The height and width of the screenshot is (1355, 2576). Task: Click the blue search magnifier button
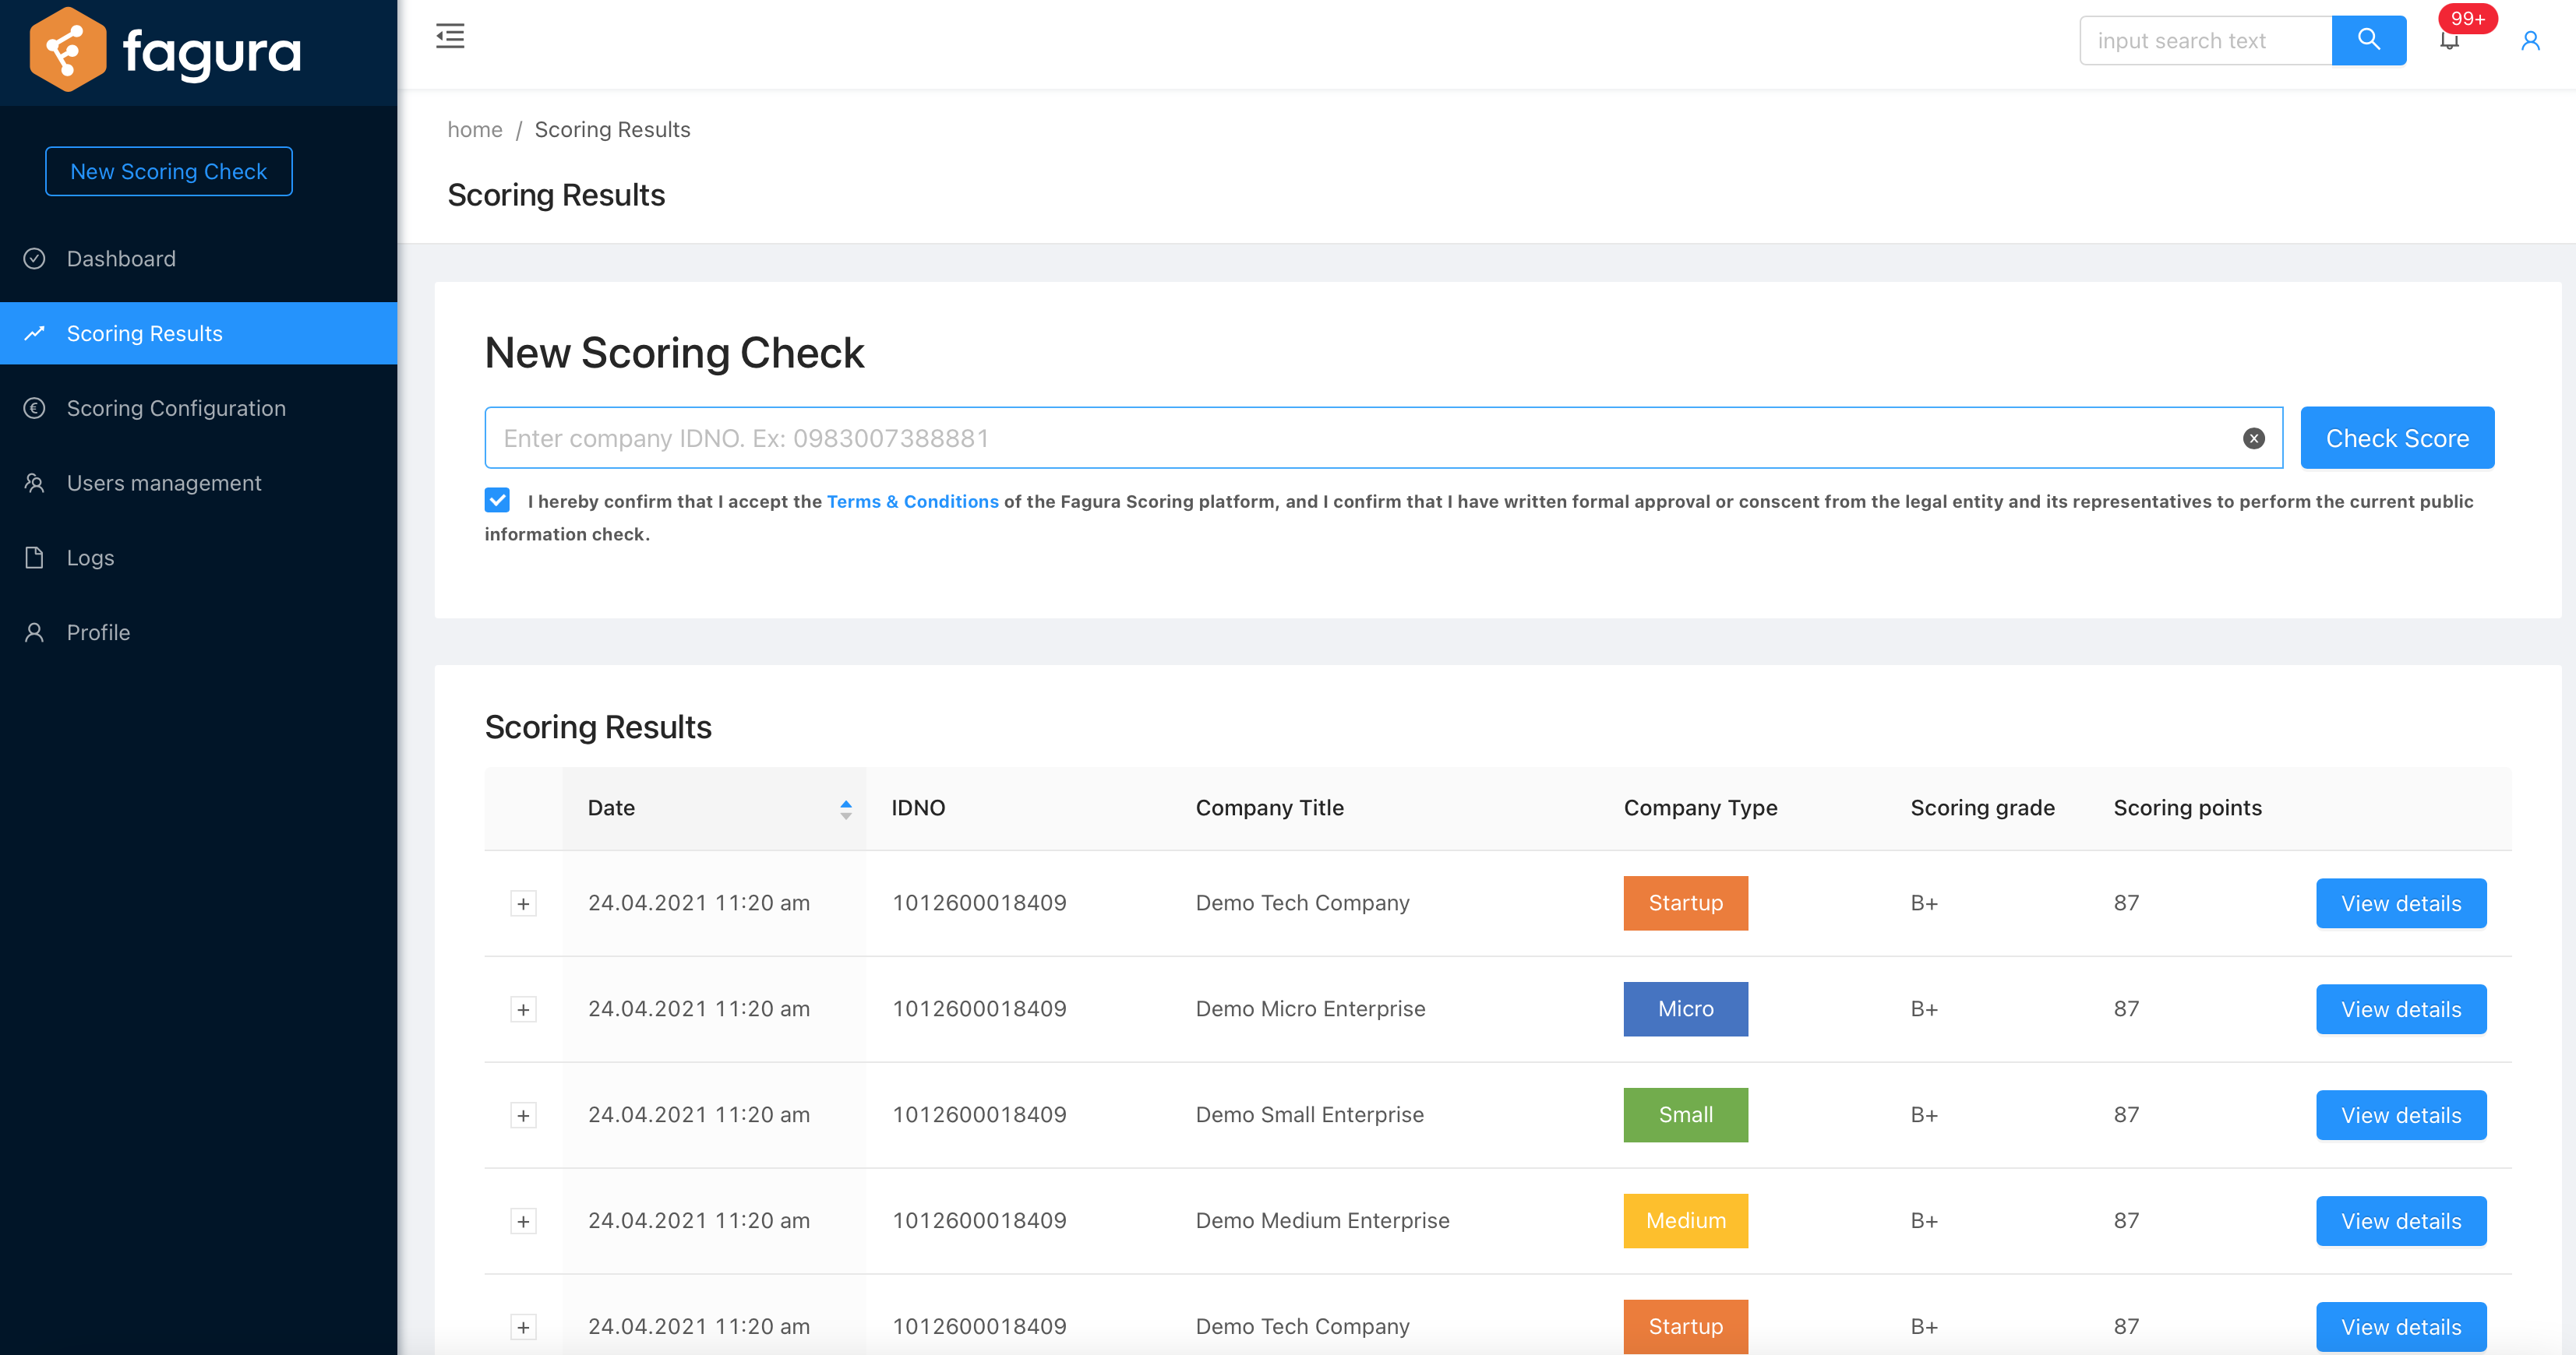point(2368,40)
